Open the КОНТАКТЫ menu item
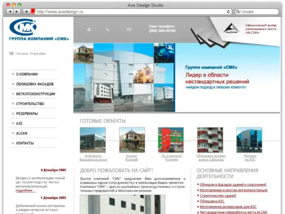This screenshot has width=285, height=214. tap(25, 143)
